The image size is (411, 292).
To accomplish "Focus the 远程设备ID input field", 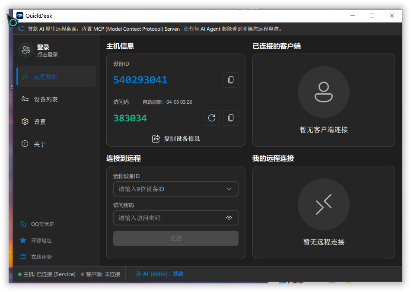I will 169,189.
